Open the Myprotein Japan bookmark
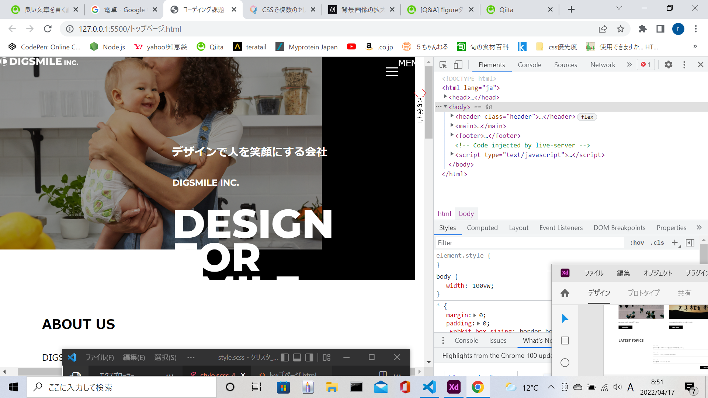 coord(306,47)
